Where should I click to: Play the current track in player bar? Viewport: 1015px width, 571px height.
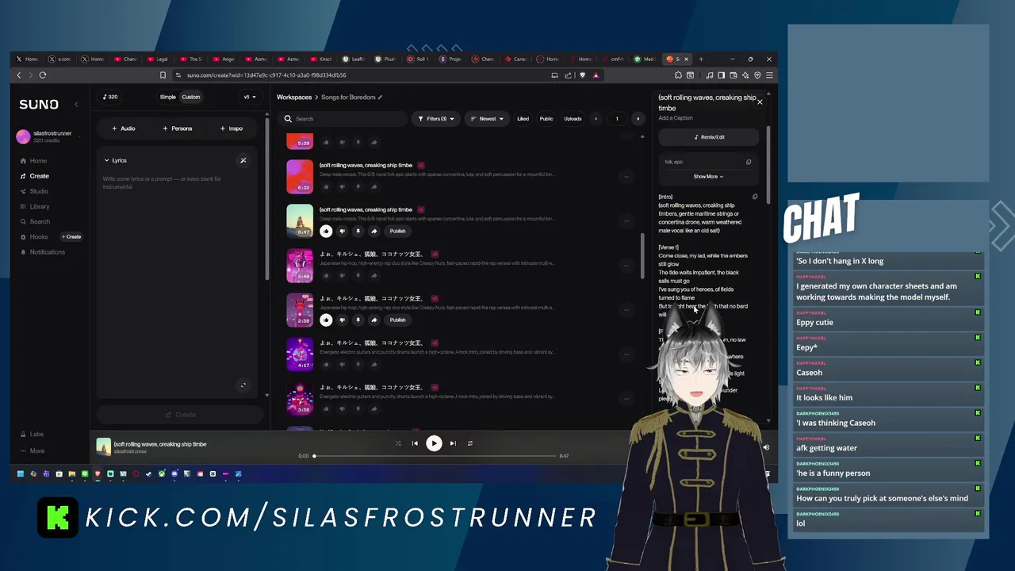(x=434, y=443)
